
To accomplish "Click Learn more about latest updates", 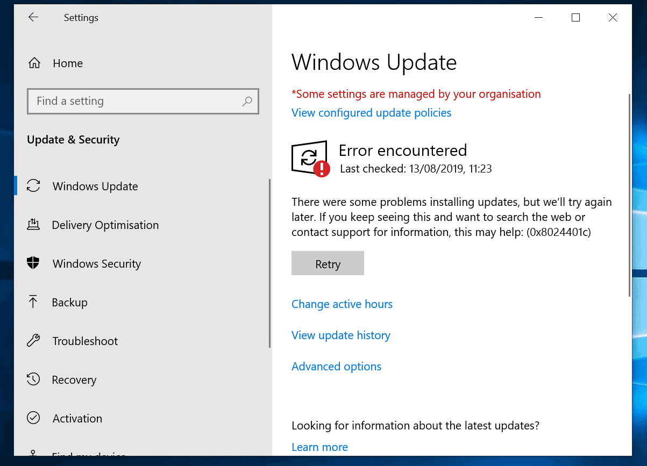I will (x=319, y=447).
